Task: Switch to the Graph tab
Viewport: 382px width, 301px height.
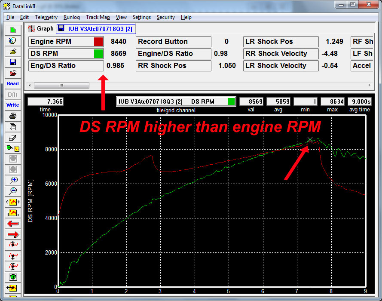Action: tap(41, 29)
